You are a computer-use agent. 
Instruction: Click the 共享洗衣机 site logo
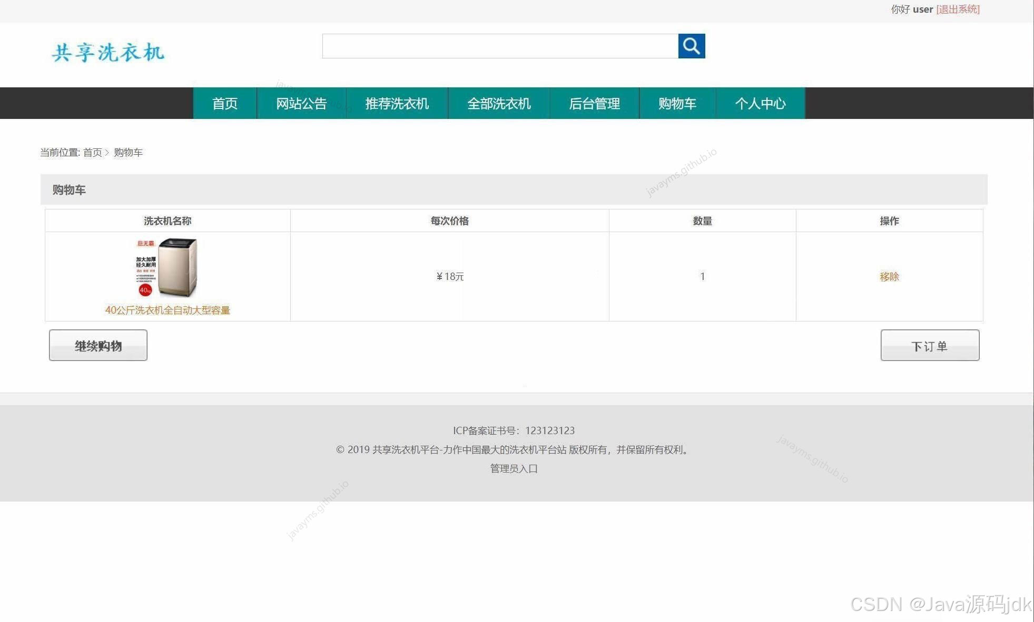pos(107,53)
